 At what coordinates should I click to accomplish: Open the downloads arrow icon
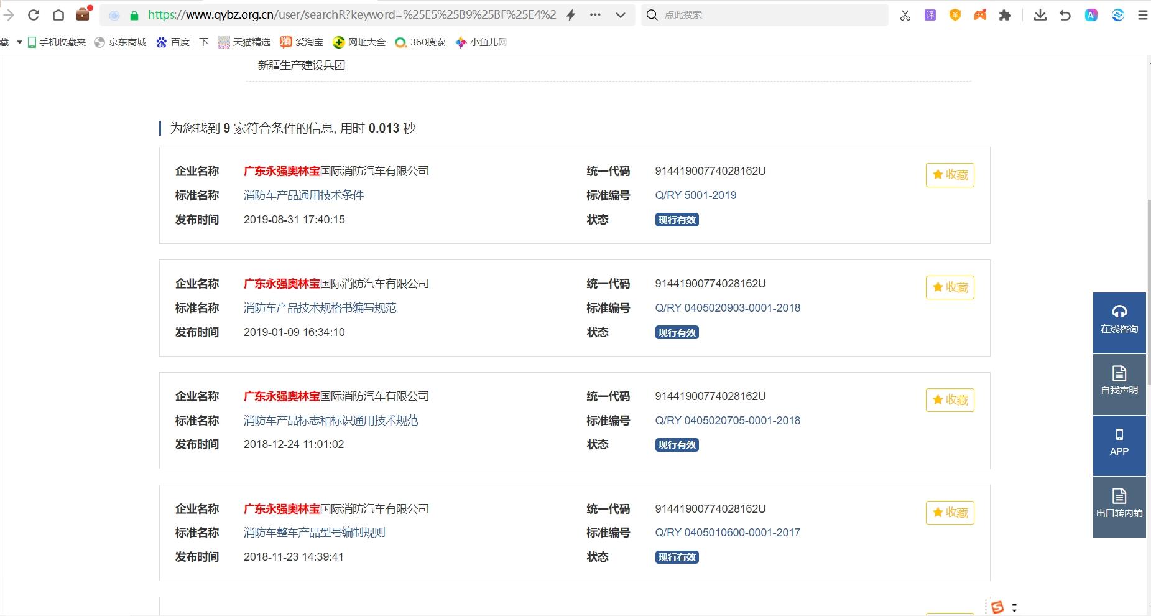click(x=1040, y=15)
